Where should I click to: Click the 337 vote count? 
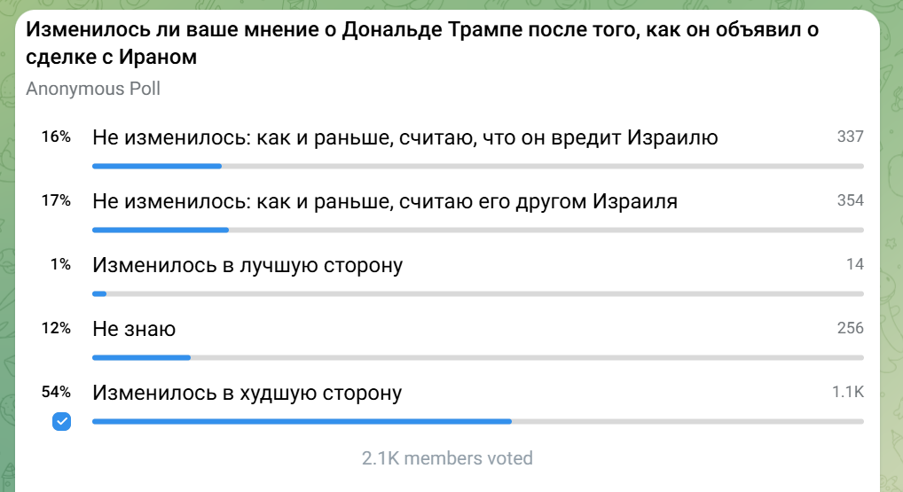coord(850,137)
